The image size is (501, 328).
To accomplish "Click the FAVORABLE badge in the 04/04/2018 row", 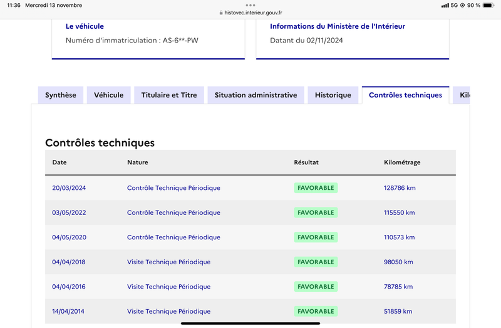I will click(316, 262).
